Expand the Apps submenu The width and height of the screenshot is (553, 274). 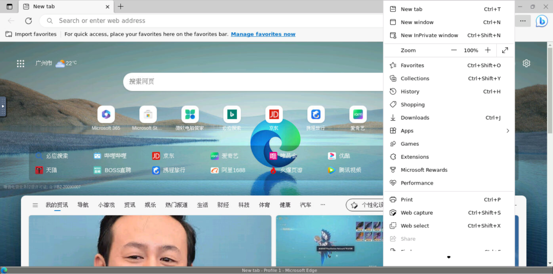(x=449, y=131)
